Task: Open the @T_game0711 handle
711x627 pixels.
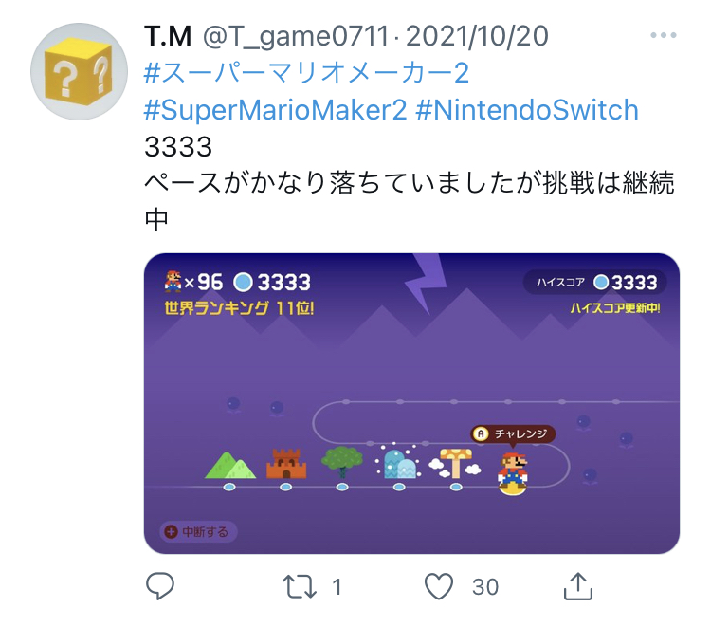Action: tap(296, 36)
